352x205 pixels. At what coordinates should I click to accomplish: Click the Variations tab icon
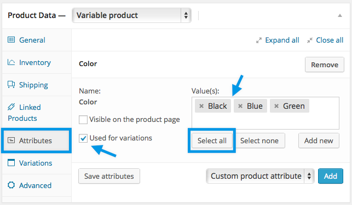point(11,162)
